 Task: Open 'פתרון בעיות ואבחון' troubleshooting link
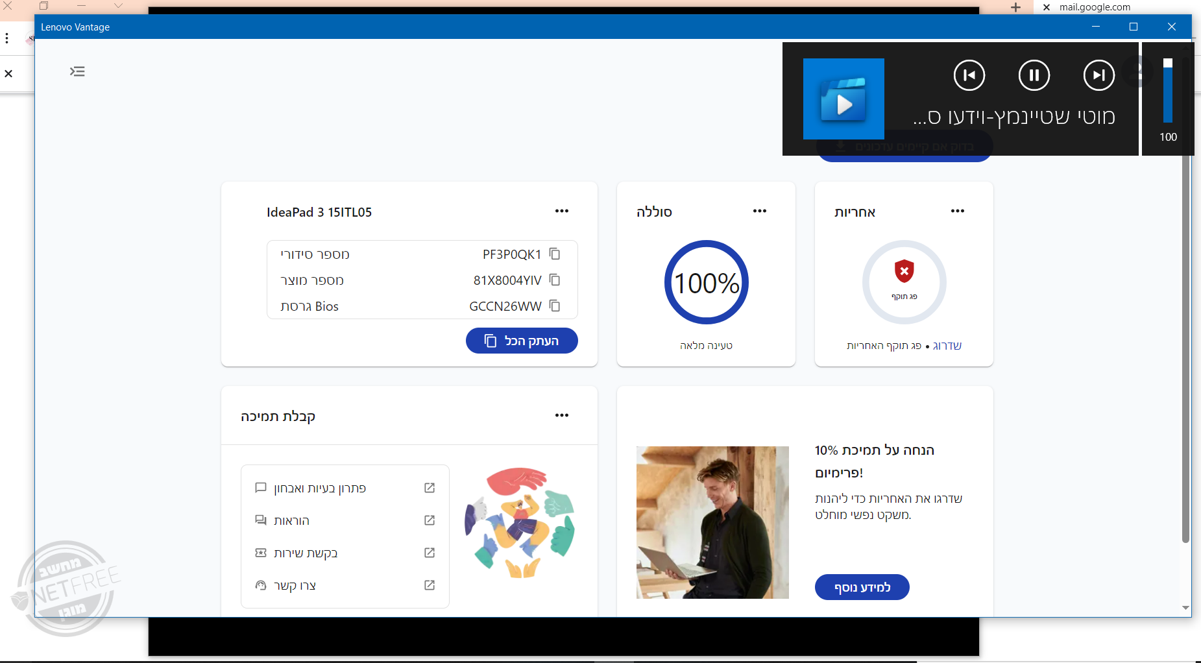coord(320,488)
